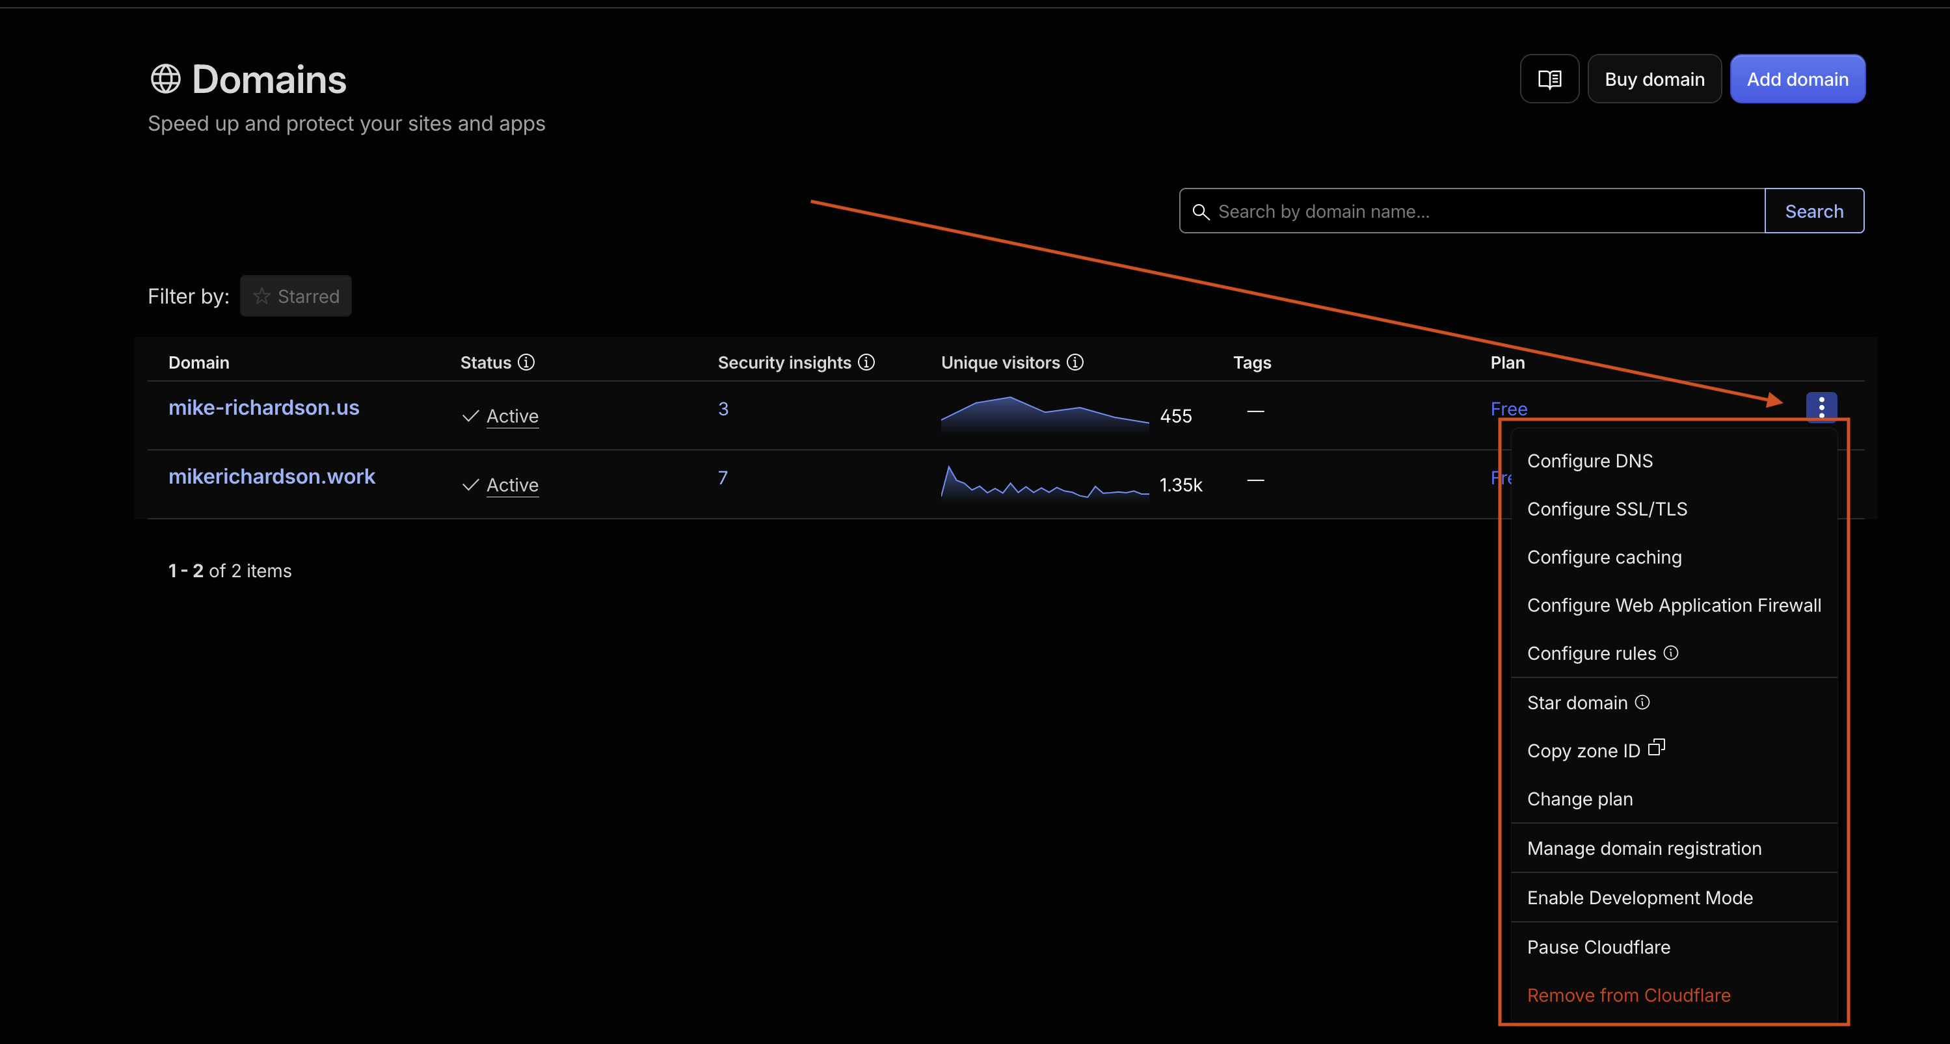Click the Domain column header

pos(198,362)
